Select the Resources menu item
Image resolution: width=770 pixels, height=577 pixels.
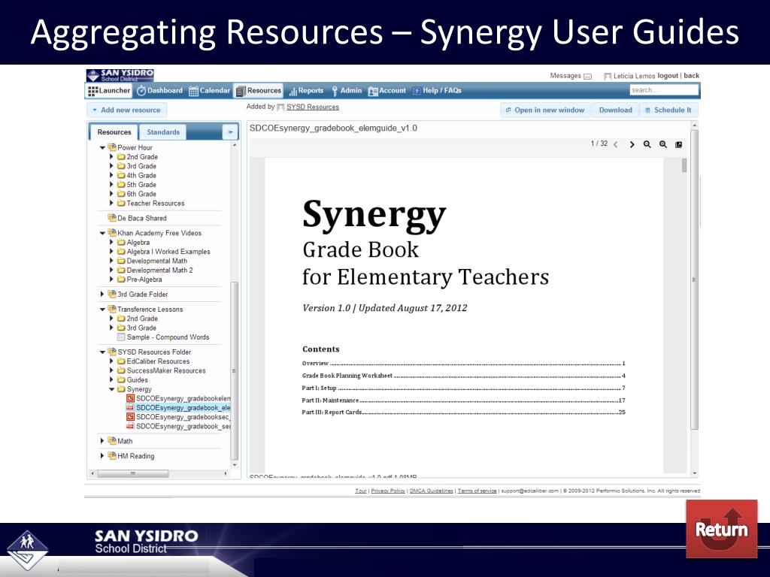259,91
